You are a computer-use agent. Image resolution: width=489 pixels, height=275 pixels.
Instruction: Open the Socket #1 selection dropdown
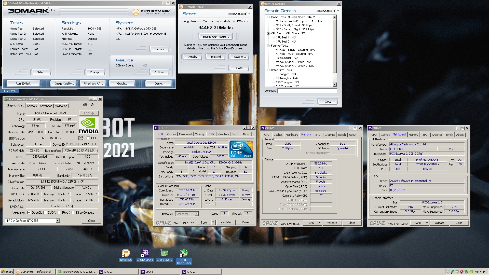click(196, 214)
